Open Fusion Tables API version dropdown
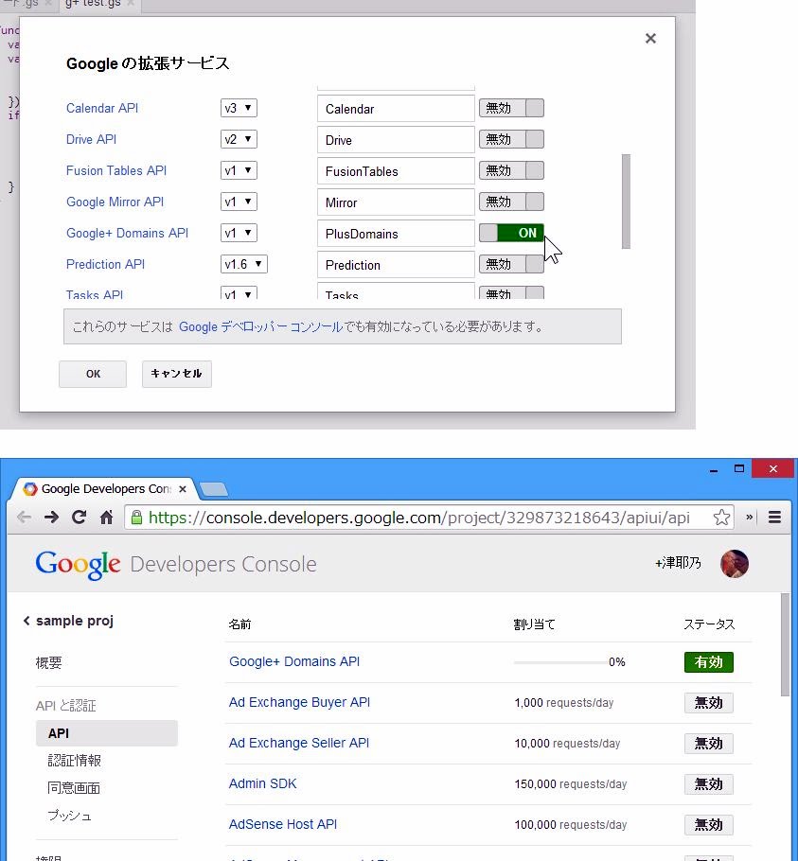The width and height of the screenshot is (798, 861). [x=239, y=170]
